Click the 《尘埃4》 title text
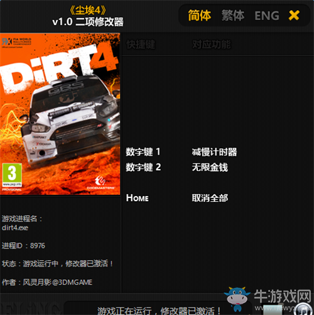314x315 pixels. [88, 10]
